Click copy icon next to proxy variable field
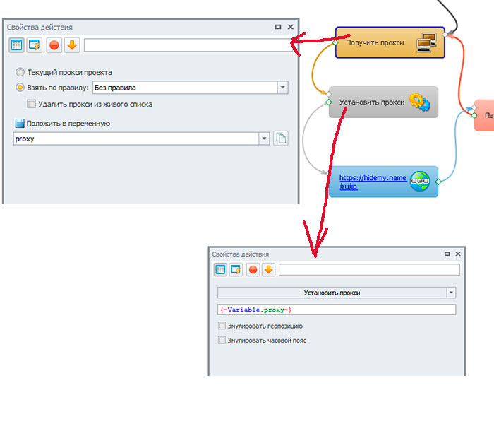Viewport: 494px width, 424px height. 281,139
